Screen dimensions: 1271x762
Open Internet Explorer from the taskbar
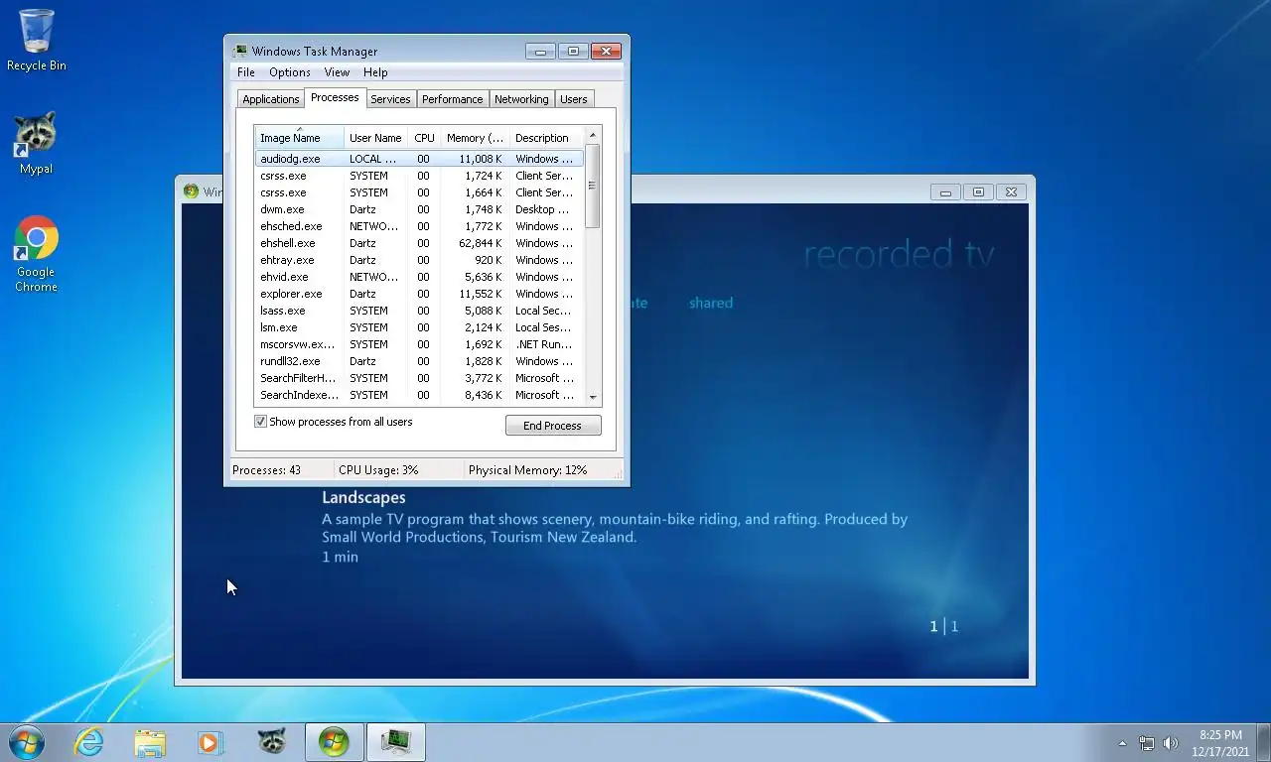click(89, 741)
